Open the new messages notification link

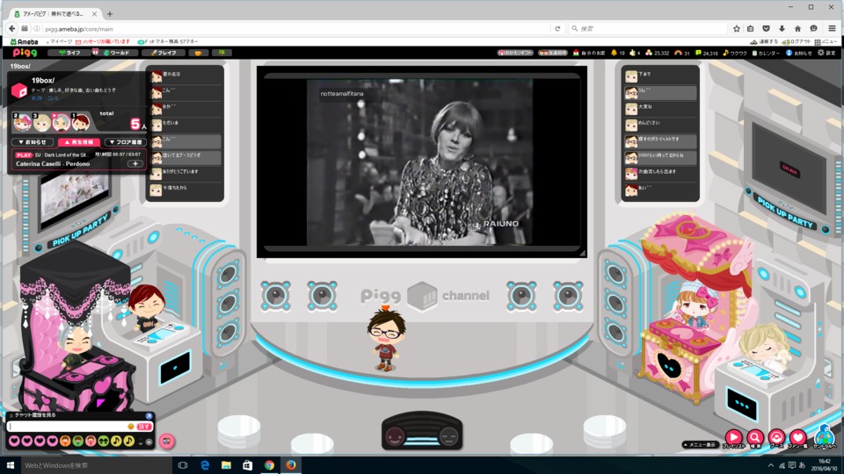coord(103,41)
